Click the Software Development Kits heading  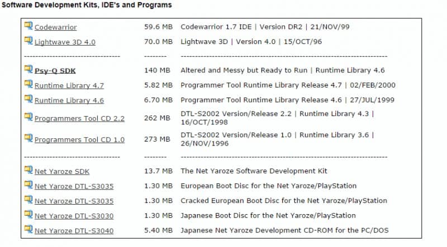87,5
